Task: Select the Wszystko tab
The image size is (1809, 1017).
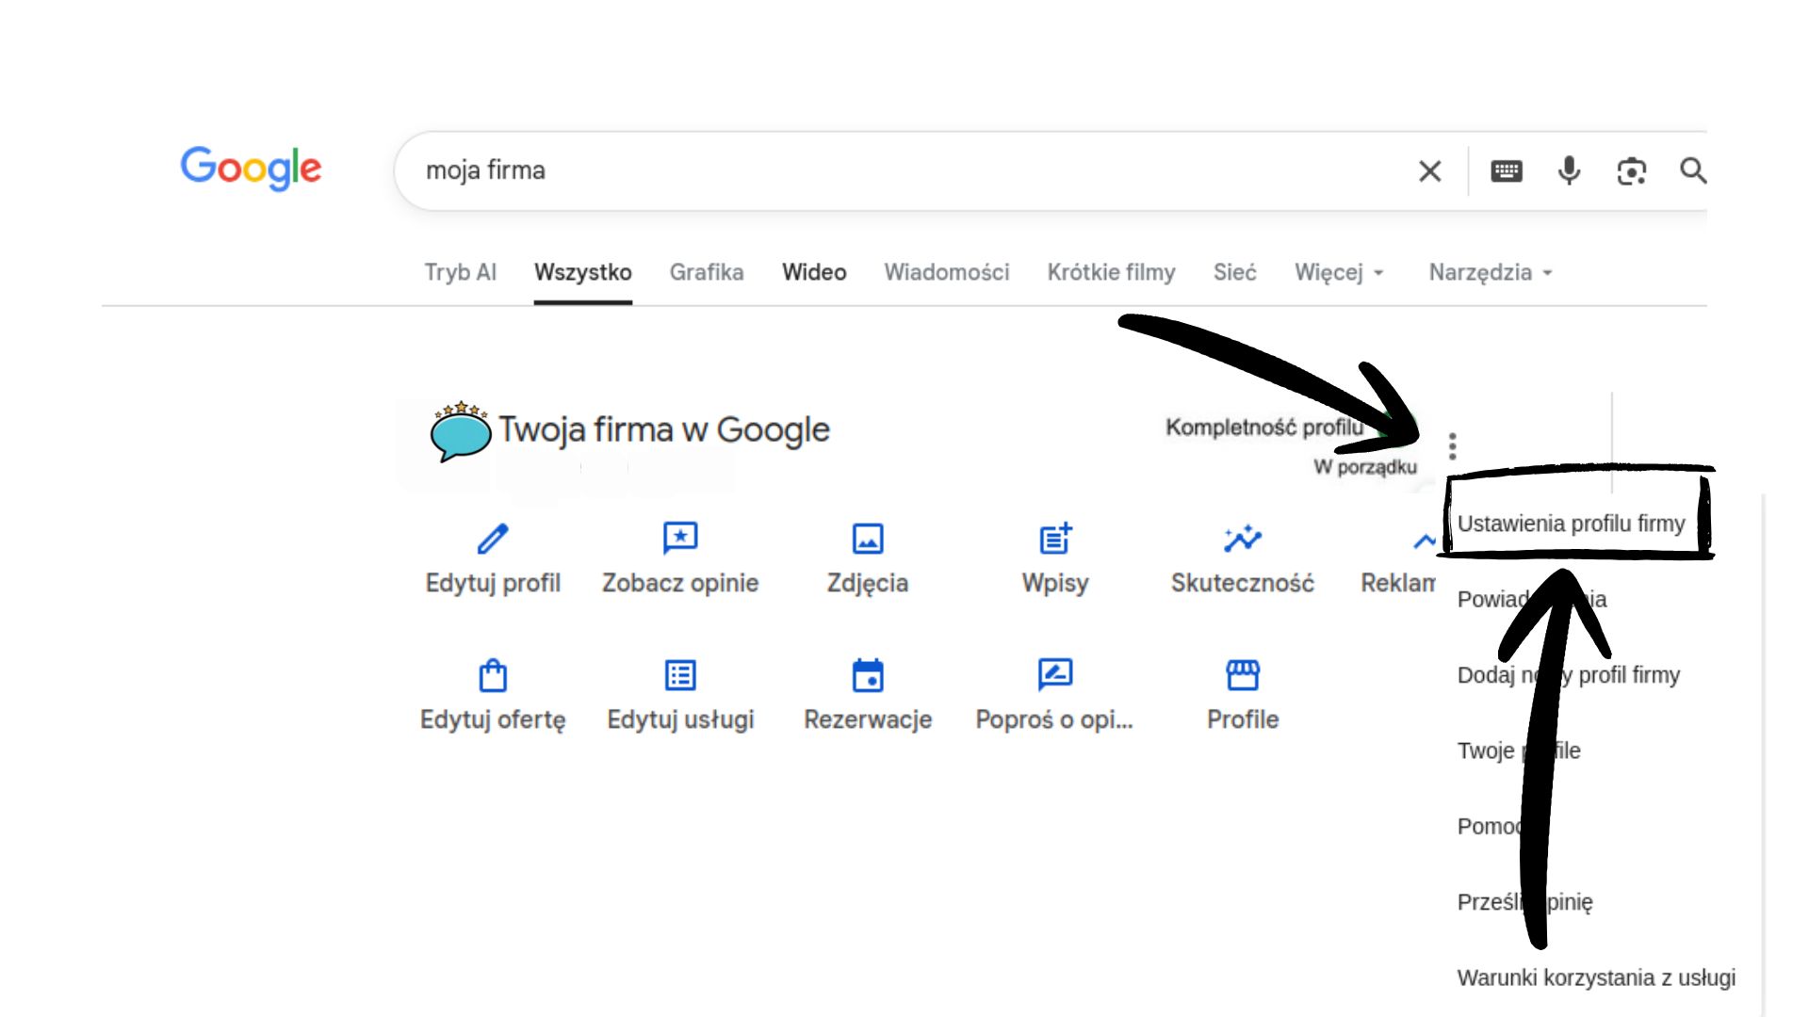Action: [582, 272]
